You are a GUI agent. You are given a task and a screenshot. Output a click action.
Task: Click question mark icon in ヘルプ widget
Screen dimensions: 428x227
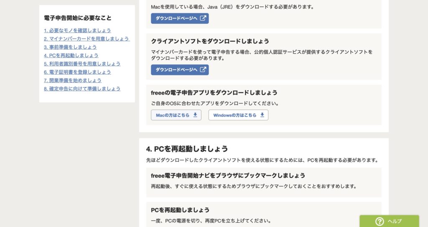380,221
